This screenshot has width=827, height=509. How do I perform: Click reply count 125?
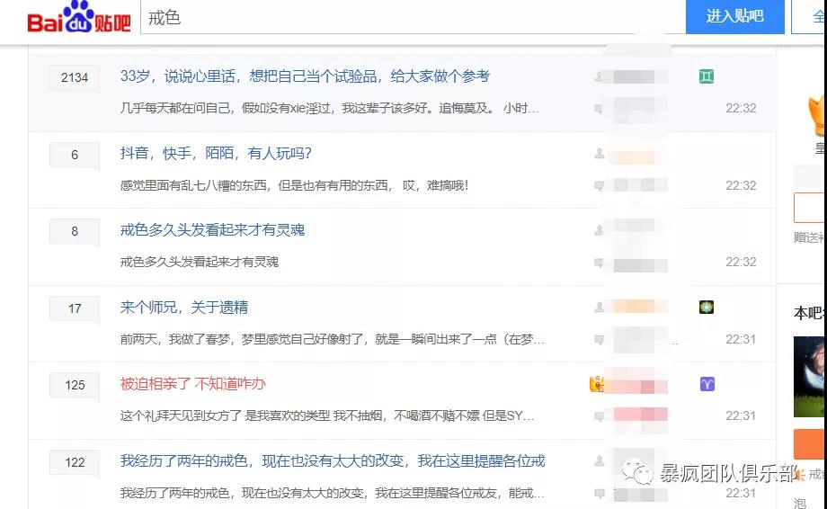tap(75, 385)
